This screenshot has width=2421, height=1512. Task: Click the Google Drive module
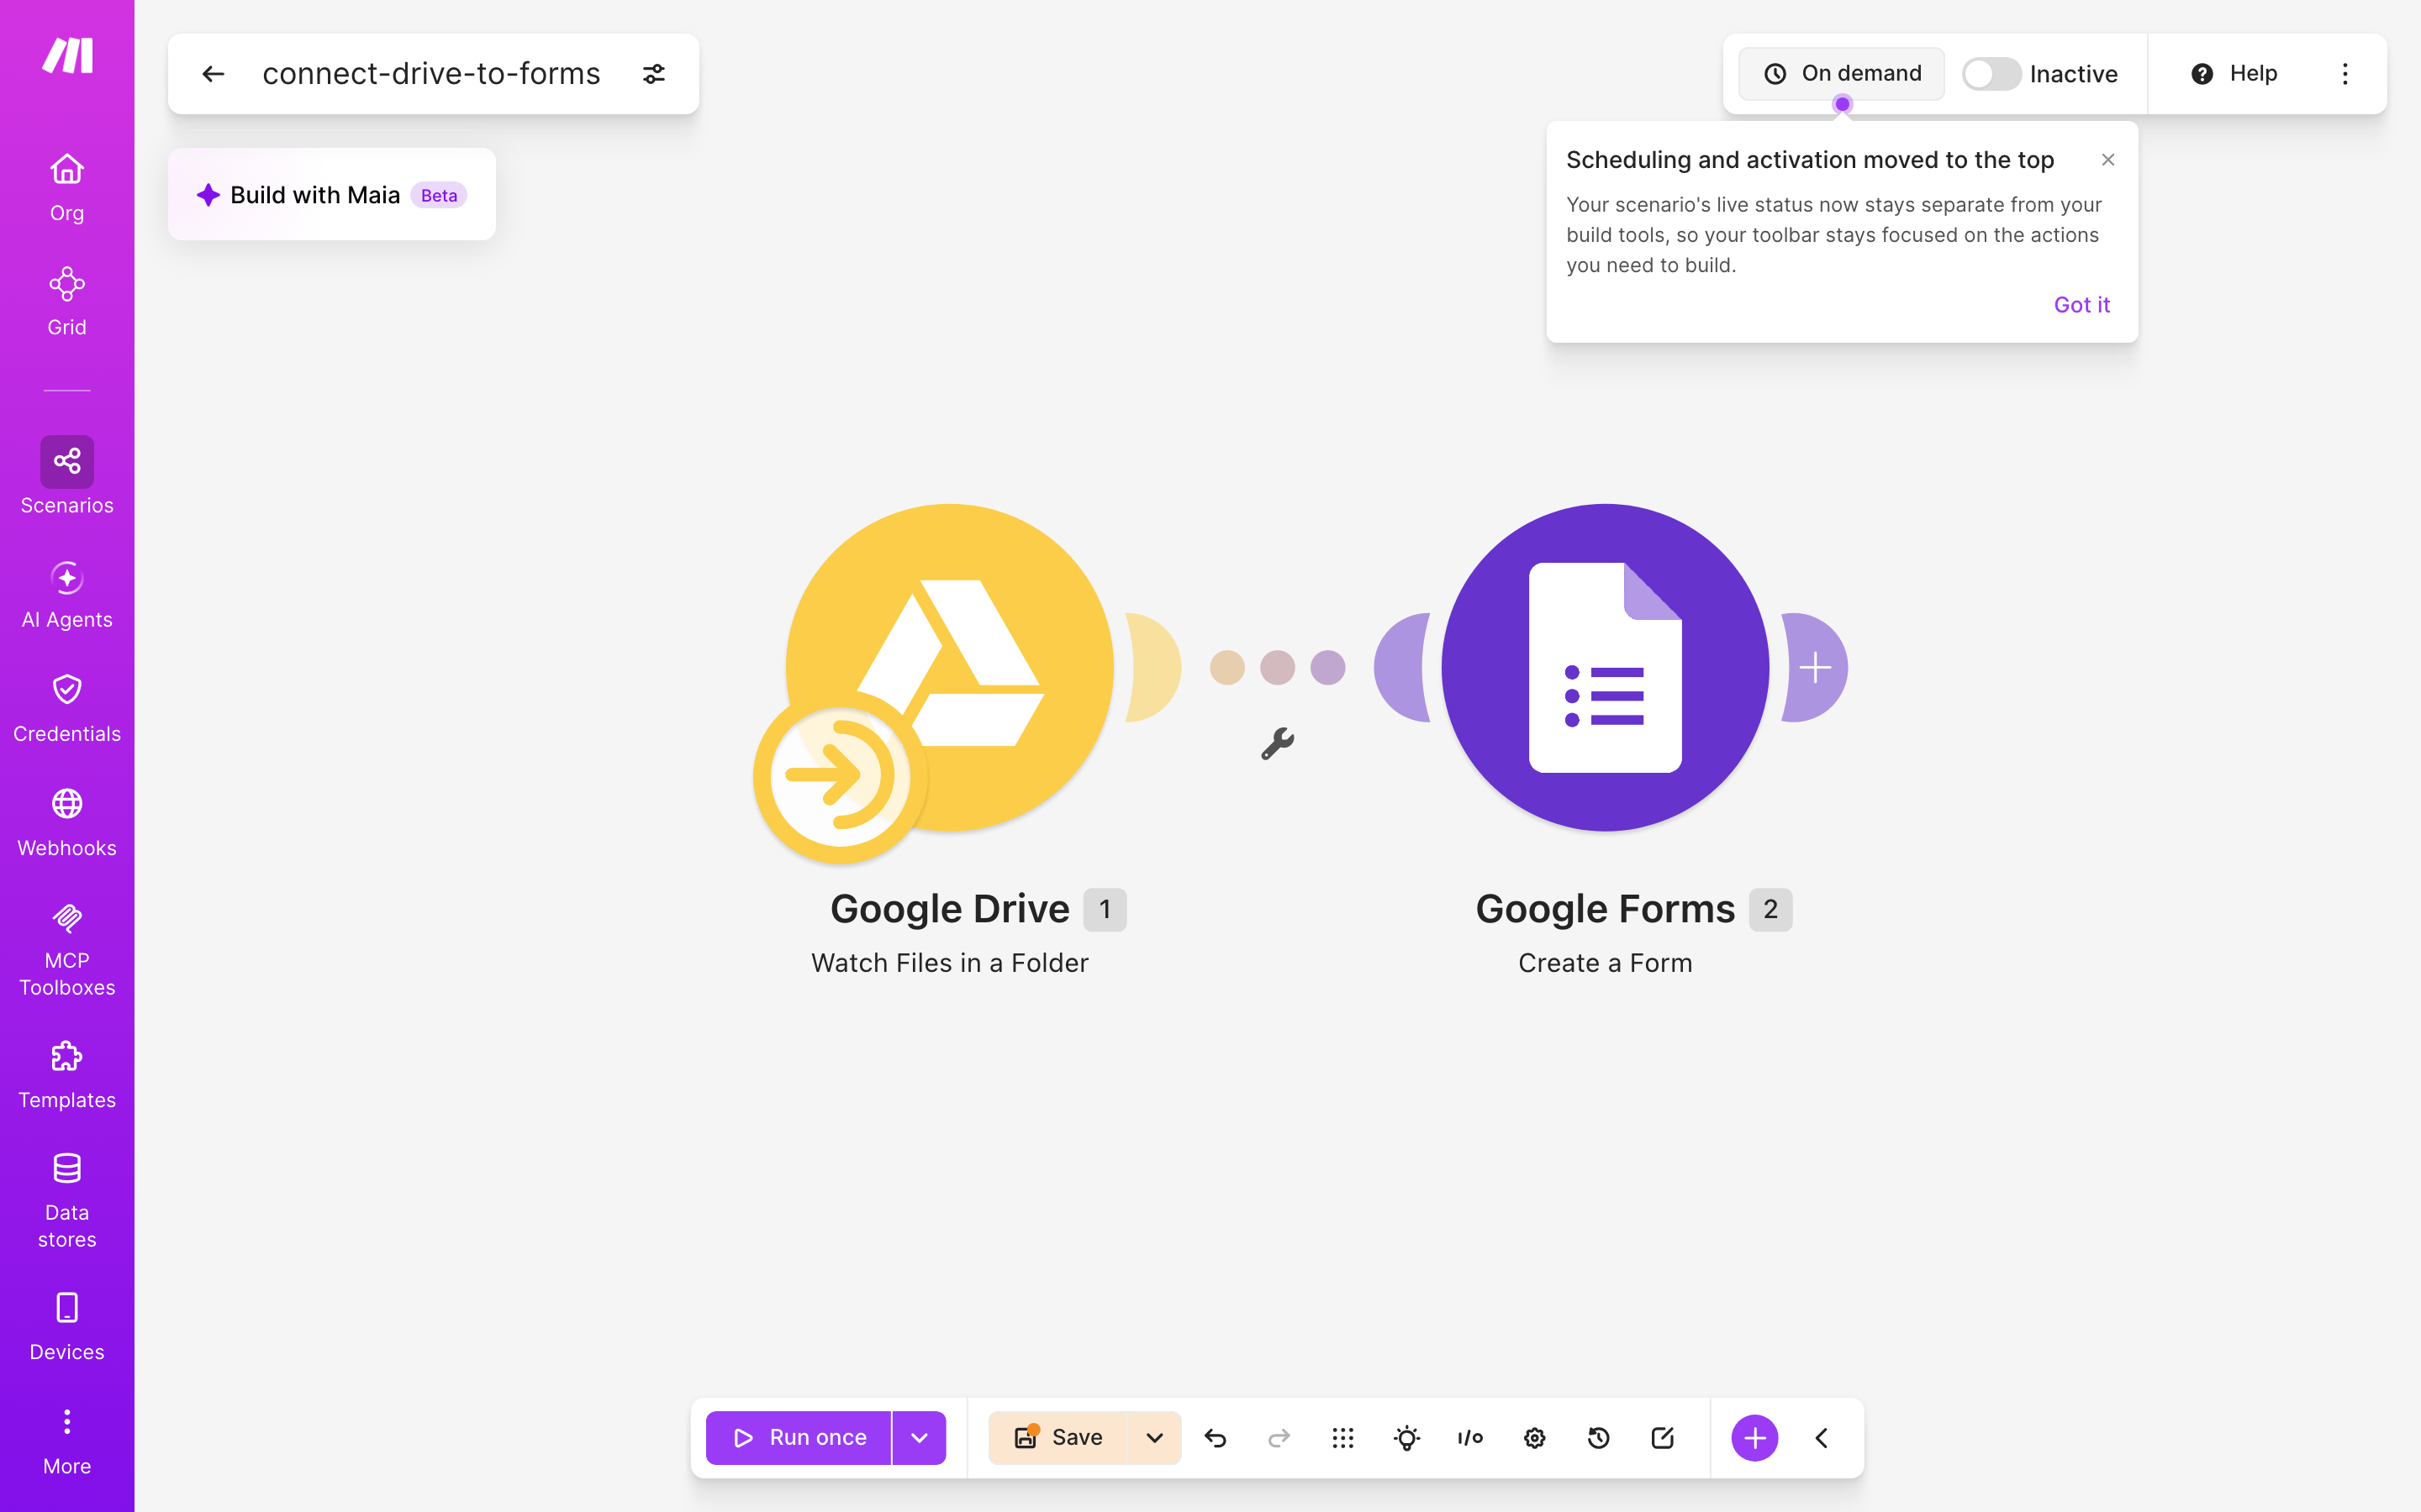click(949, 668)
